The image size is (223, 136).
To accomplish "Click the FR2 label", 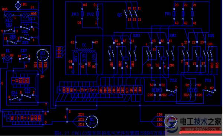I will [173, 80].
